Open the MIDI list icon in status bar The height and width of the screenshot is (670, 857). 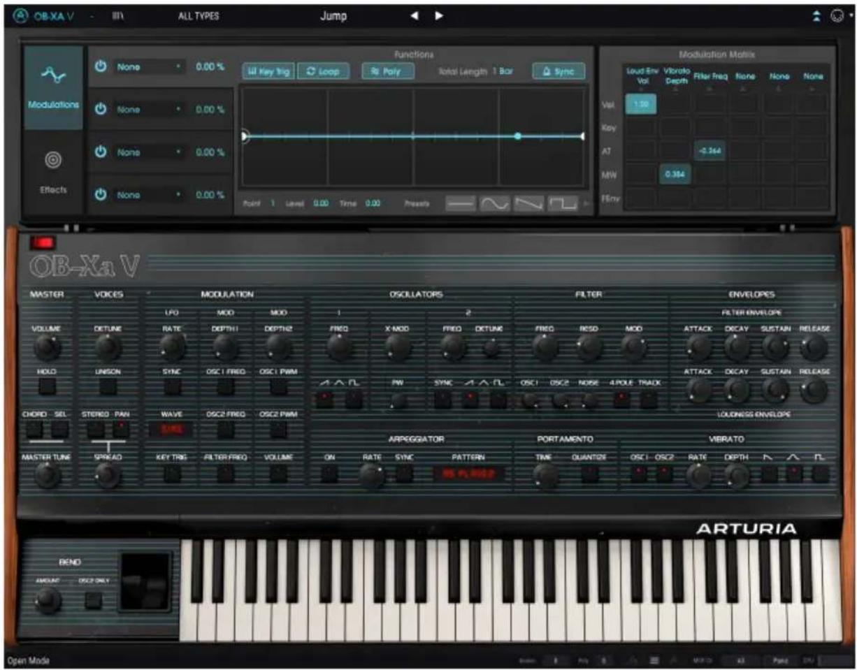pos(654,660)
